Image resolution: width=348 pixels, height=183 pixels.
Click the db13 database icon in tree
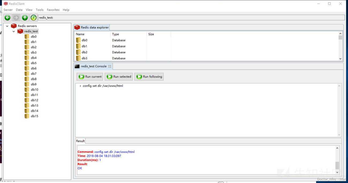[x=27, y=106]
